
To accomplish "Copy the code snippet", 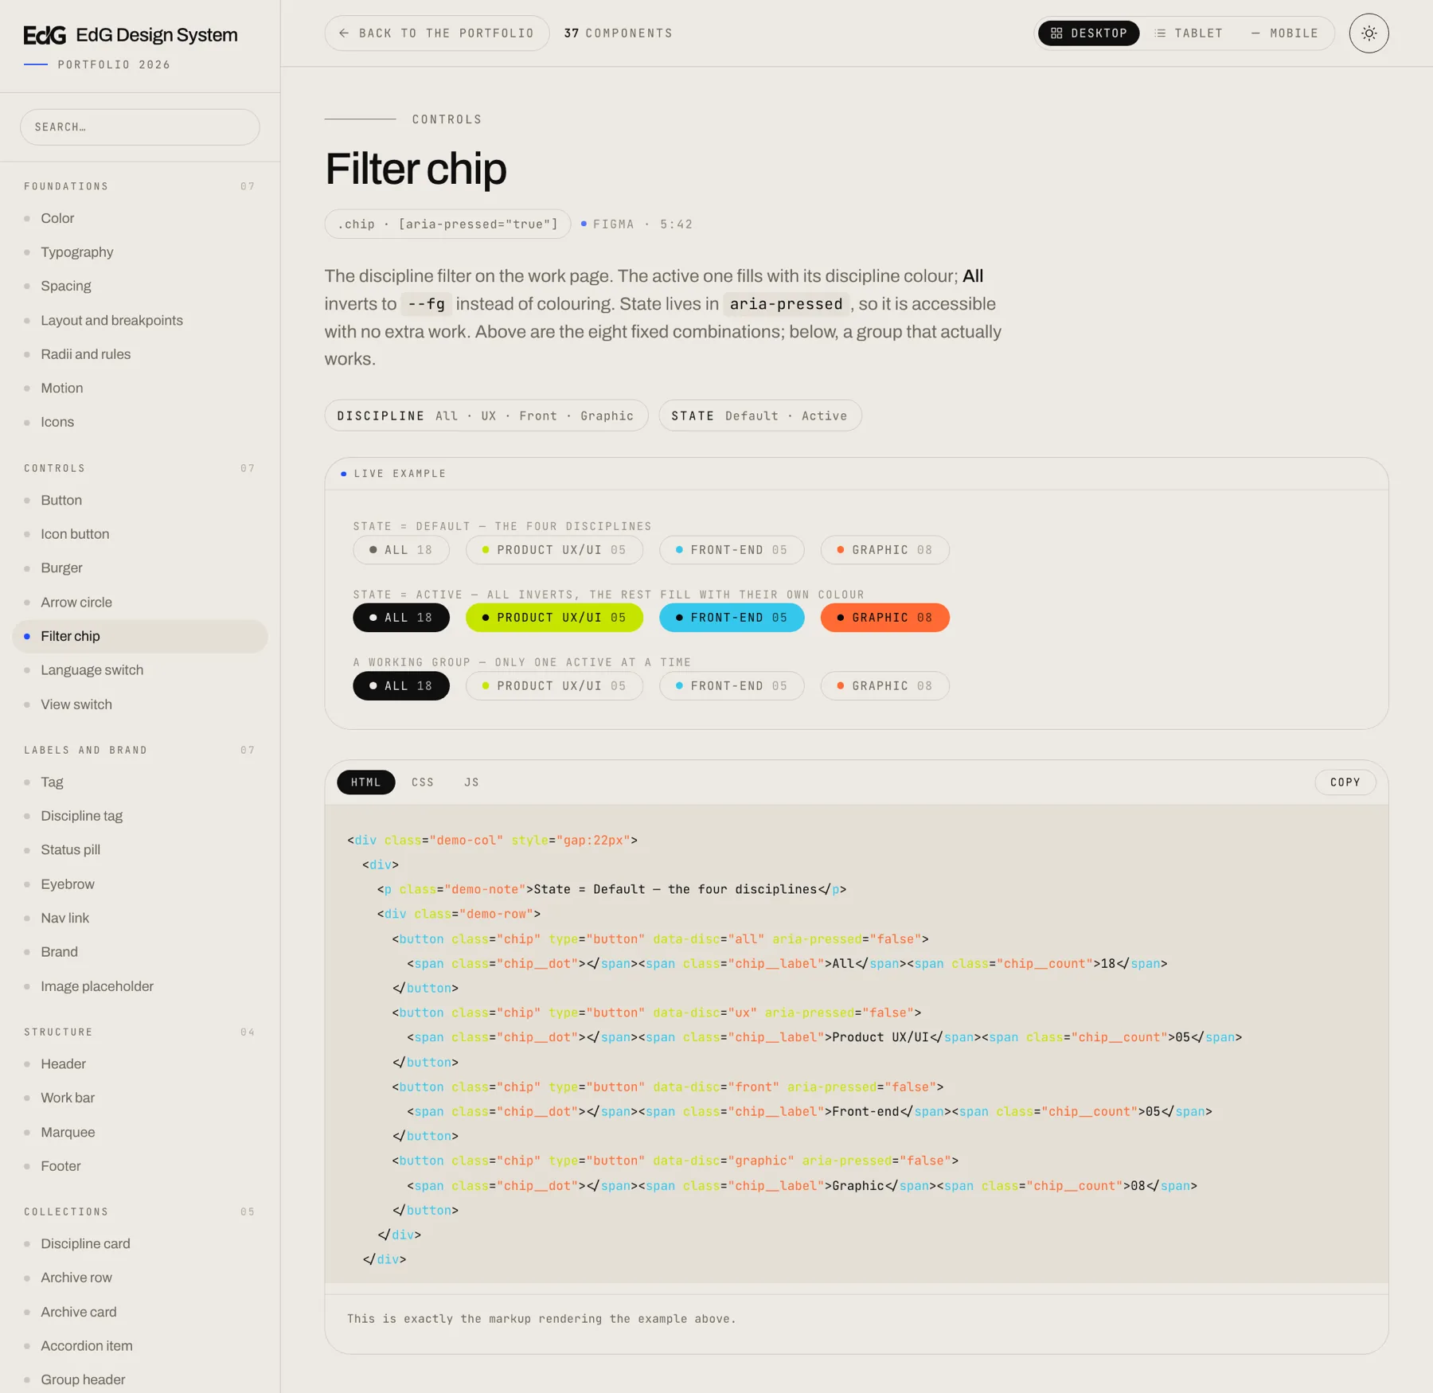I will pyautogui.click(x=1345, y=782).
